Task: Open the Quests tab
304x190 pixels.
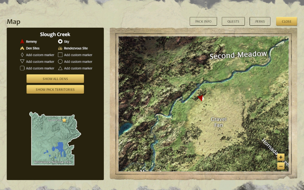Action: pyautogui.click(x=233, y=21)
